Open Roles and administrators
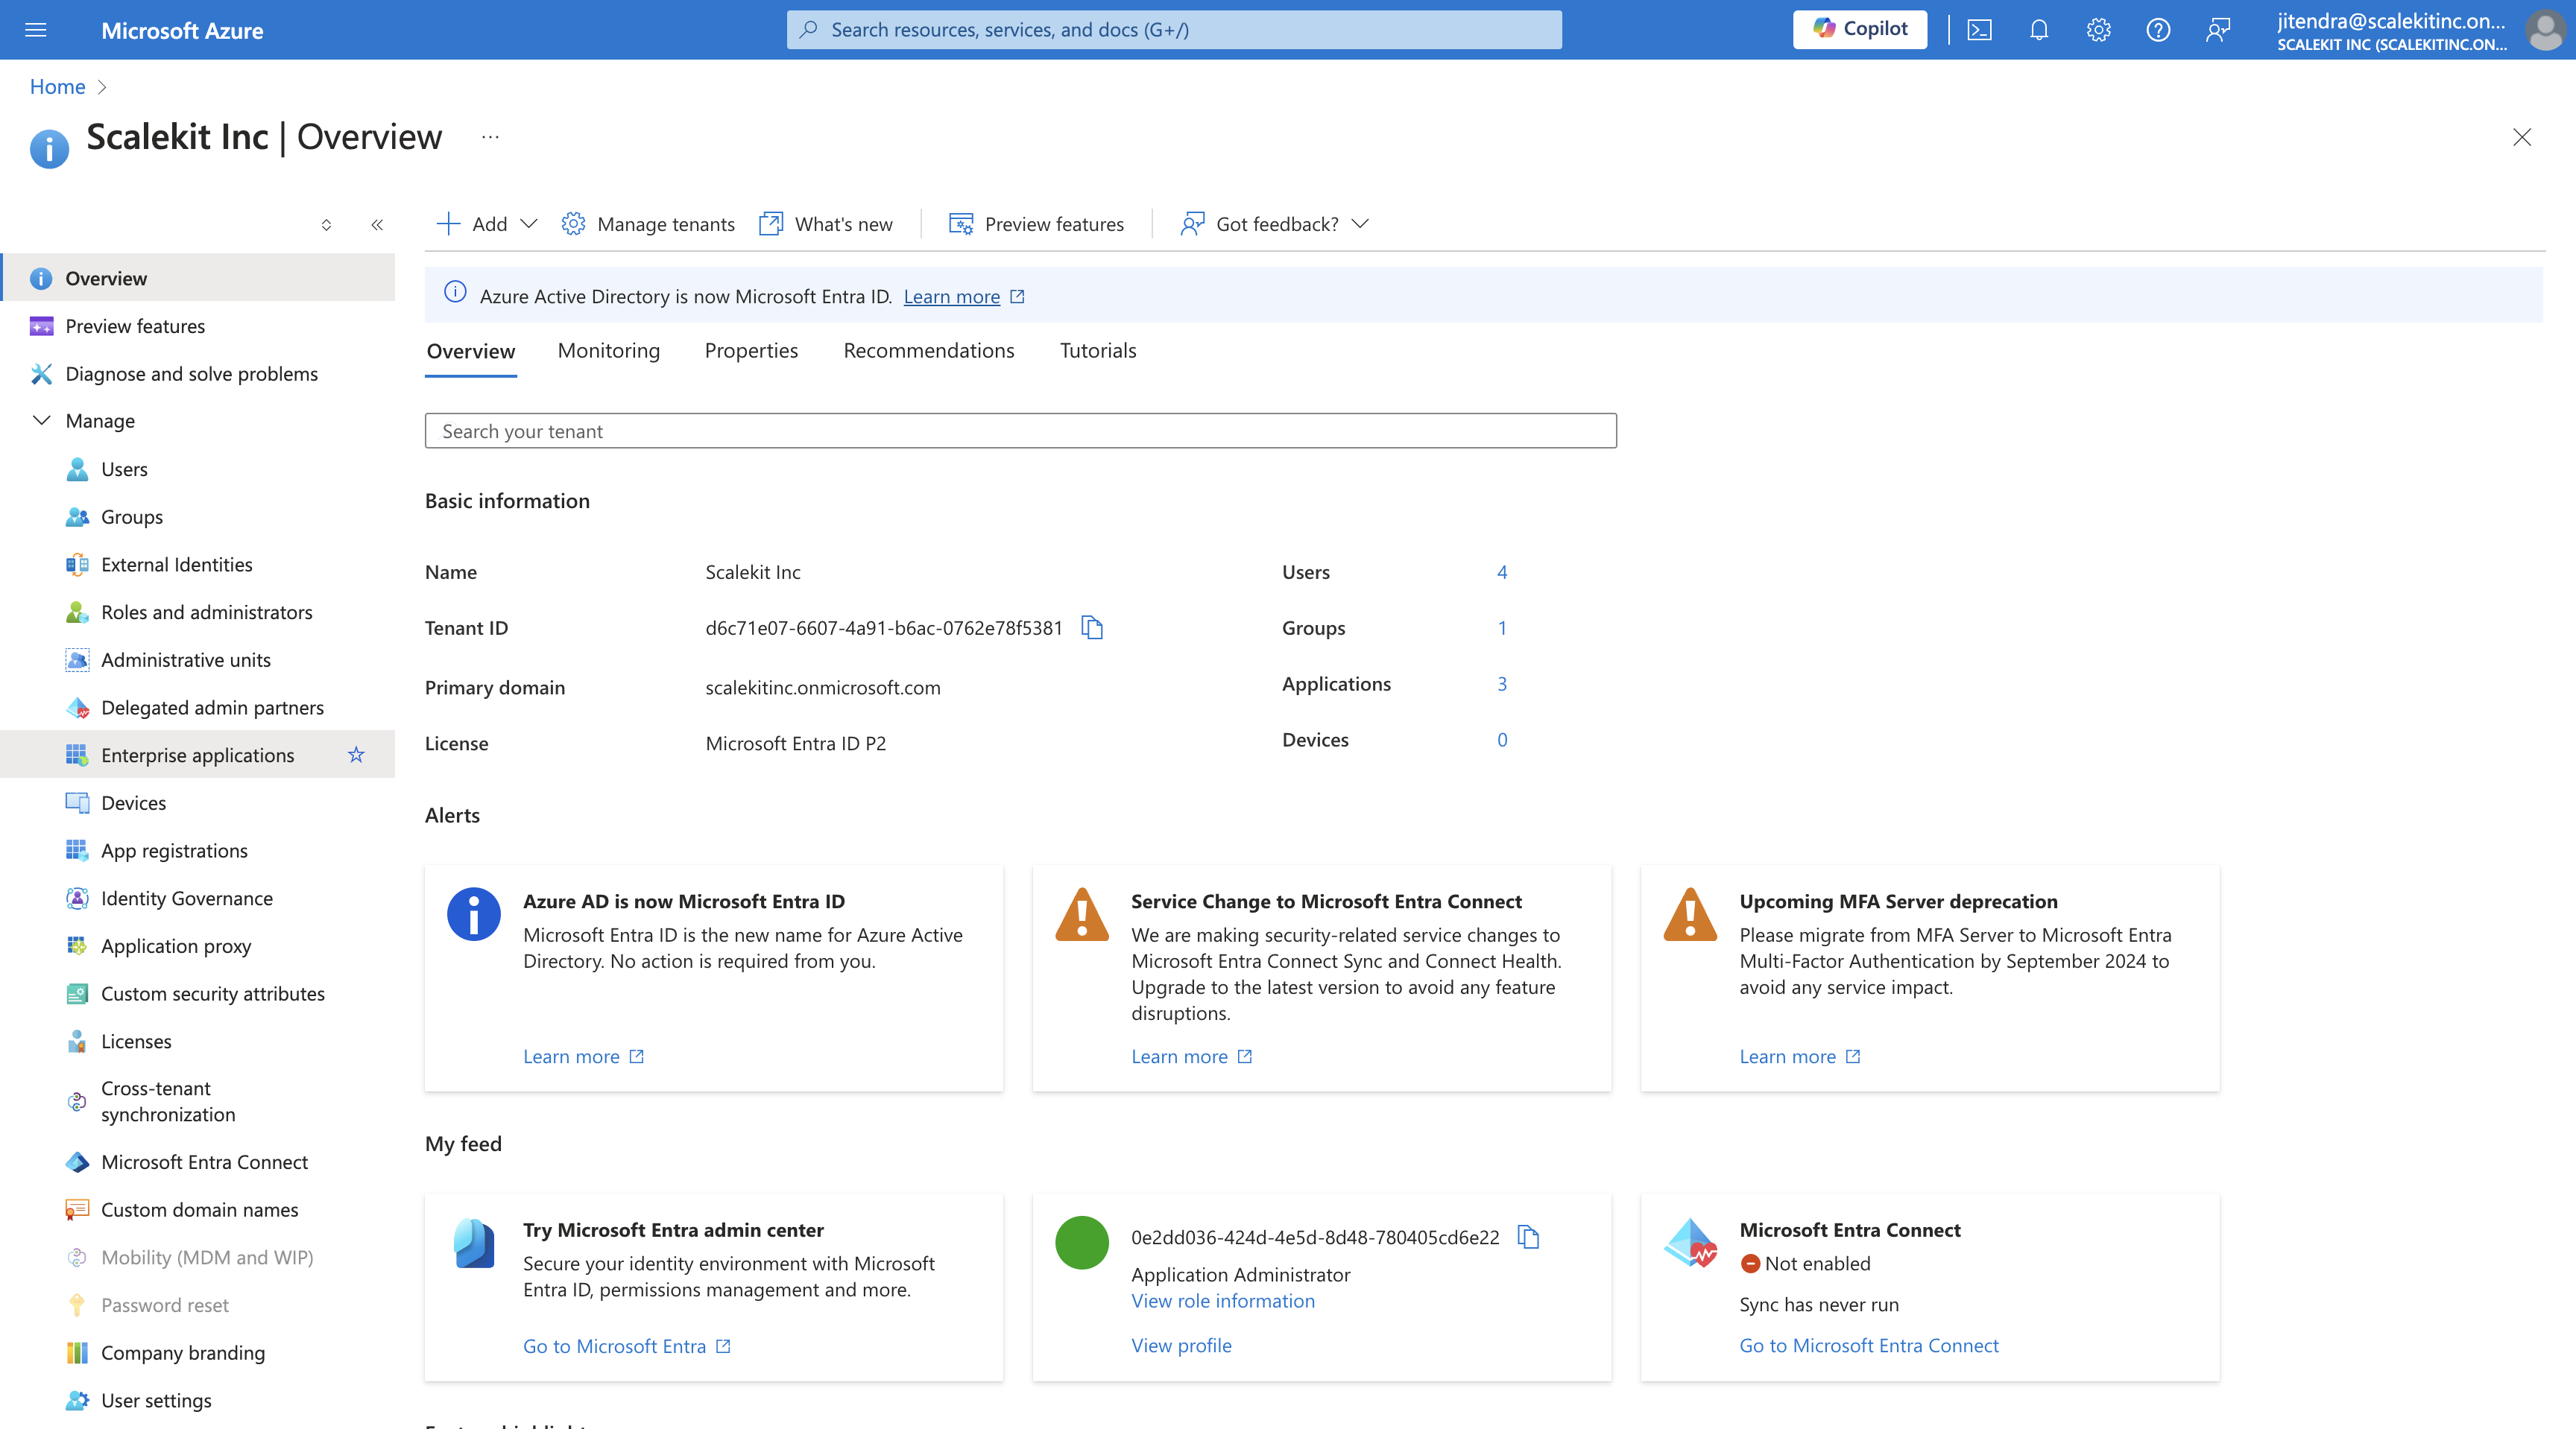 [207, 612]
